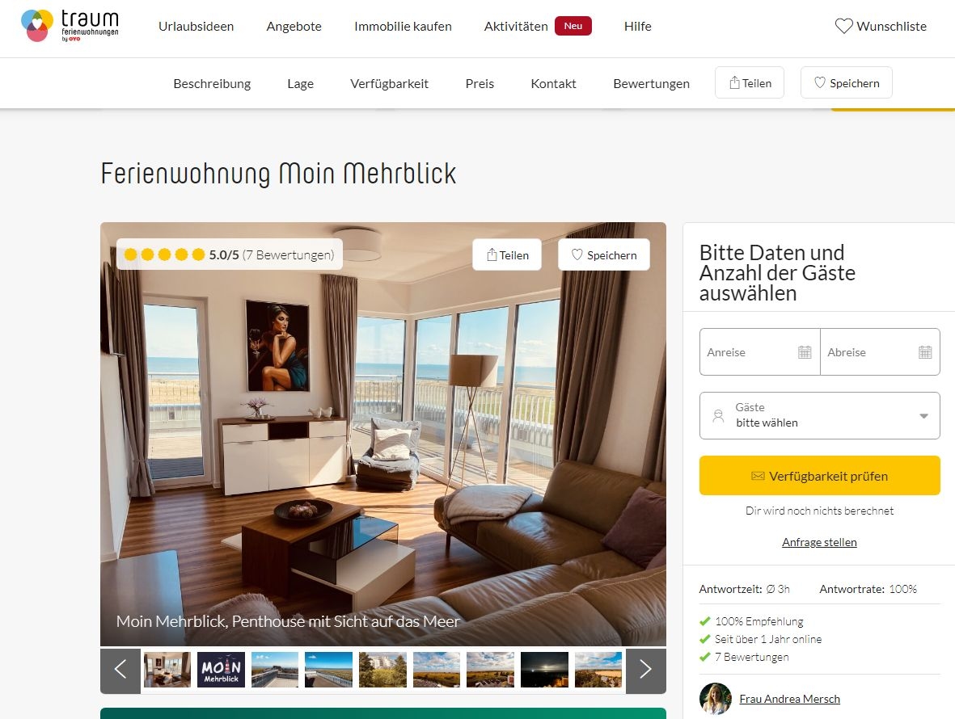The width and height of the screenshot is (955, 719).
Task: Click the Verfügbarkeit prüfen button
Action: coord(820,476)
